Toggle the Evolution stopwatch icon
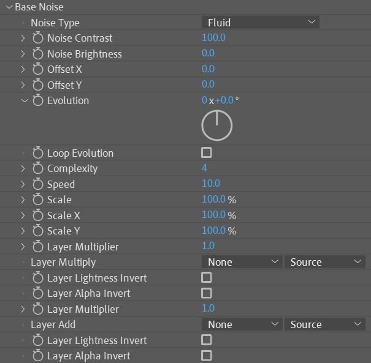Screen dimensions: 371x363 [x=38, y=100]
